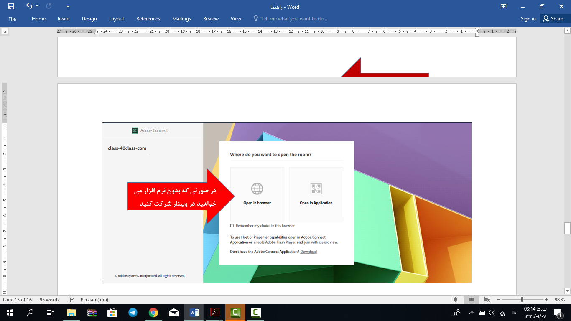
Task: Click the battery icon in the tray
Action: [482, 313]
